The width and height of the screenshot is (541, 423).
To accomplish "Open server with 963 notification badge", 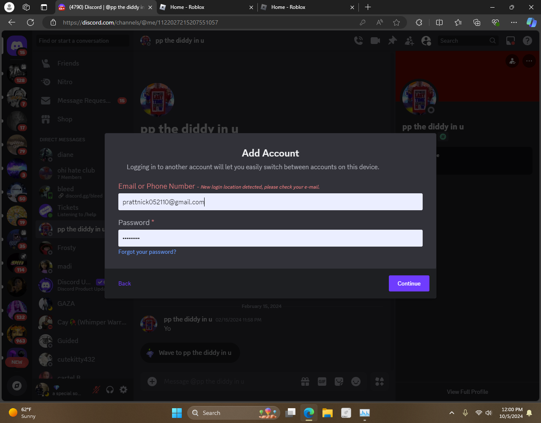I will [x=17, y=334].
